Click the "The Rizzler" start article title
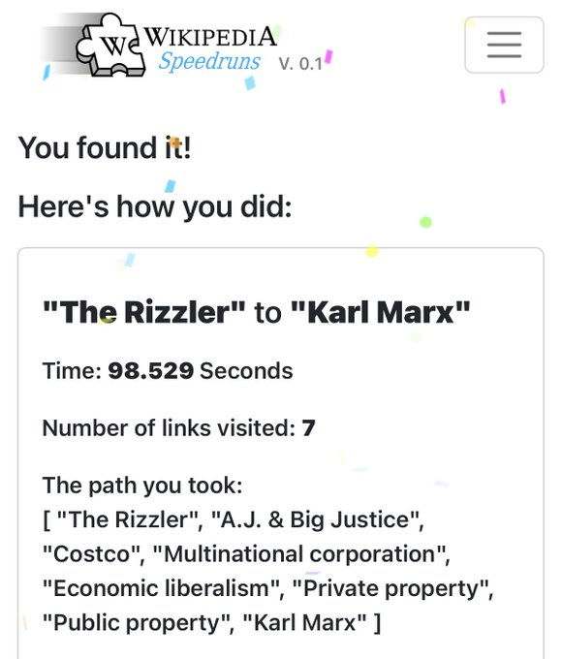The width and height of the screenshot is (562, 659). tap(143, 312)
